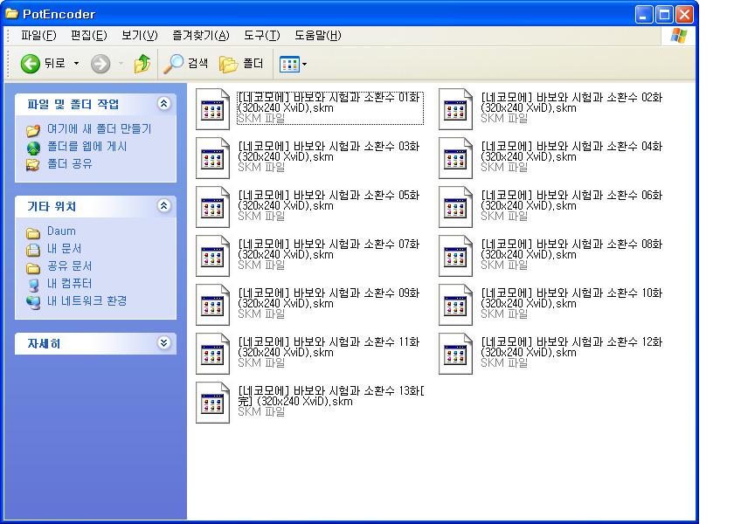The width and height of the screenshot is (734, 524).
Task: Click 여기에 새 폴더 만들기 link
Action: (x=99, y=129)
